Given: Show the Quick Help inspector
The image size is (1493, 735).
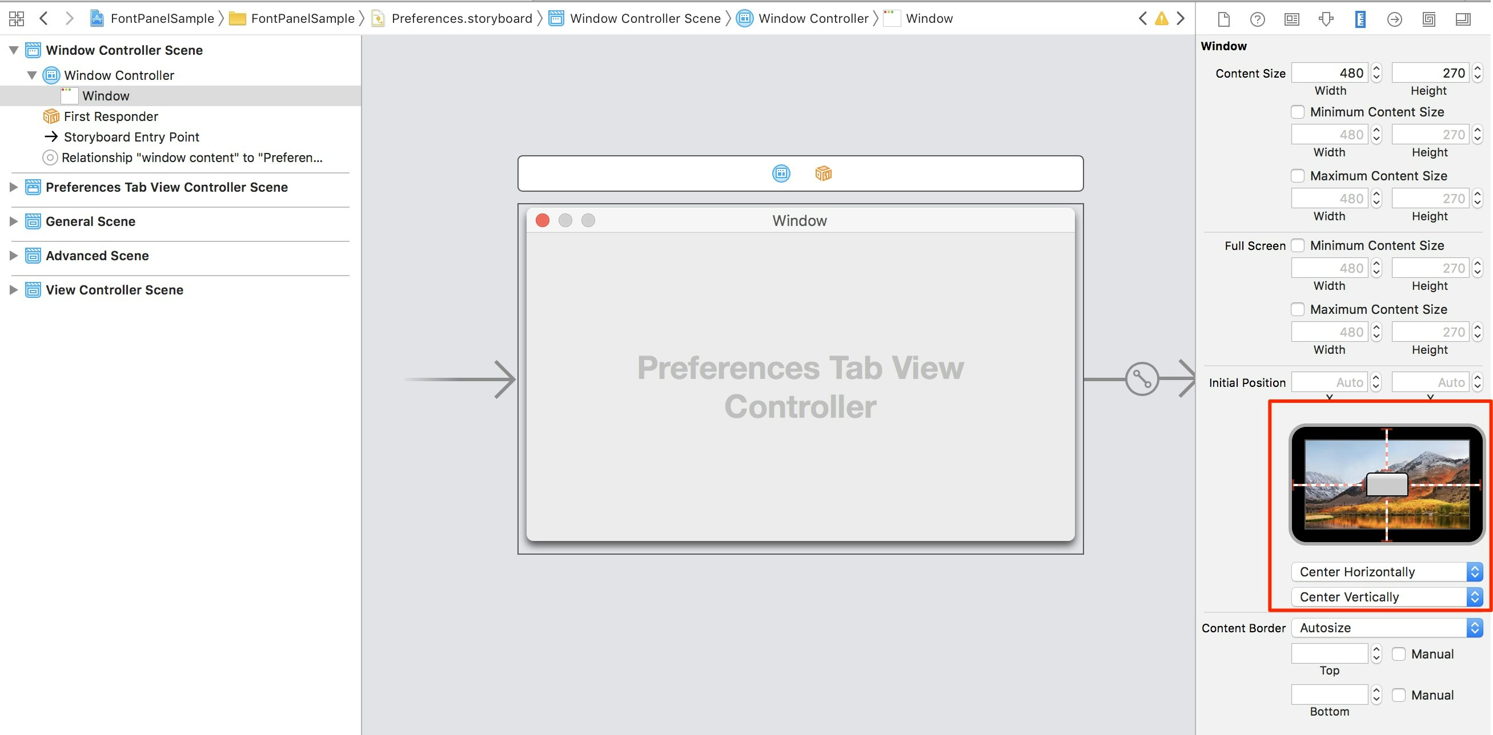Looking at the screenshot, I should tap(1257, 19).
